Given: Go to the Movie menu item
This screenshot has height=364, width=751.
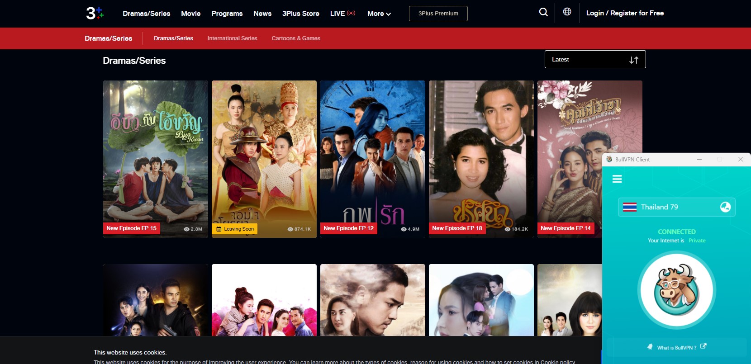Looking at the screenshot, I should click(190, 14).
